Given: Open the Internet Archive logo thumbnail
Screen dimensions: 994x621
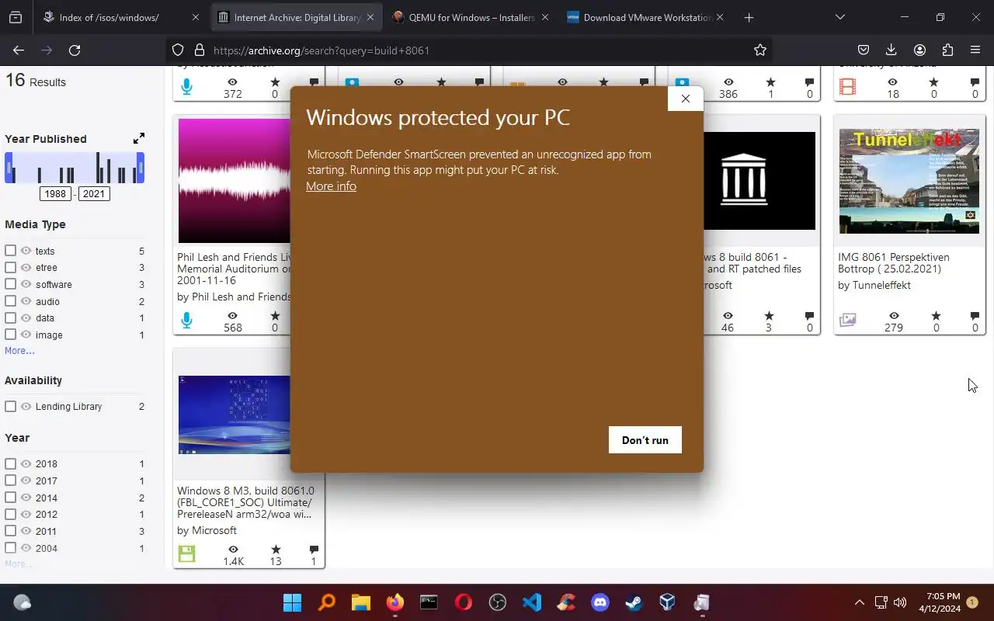Looking at the screenshot, I should click(x=759, y=180).
